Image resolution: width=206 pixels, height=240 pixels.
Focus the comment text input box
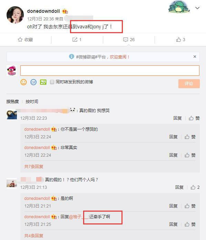point(110,71)
